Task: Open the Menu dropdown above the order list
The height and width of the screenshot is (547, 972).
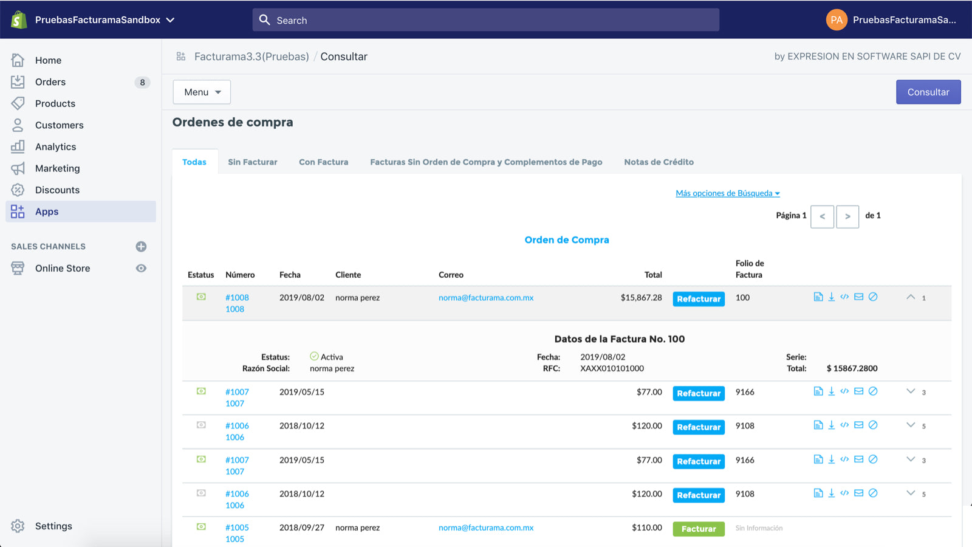Action: point(201,92)
